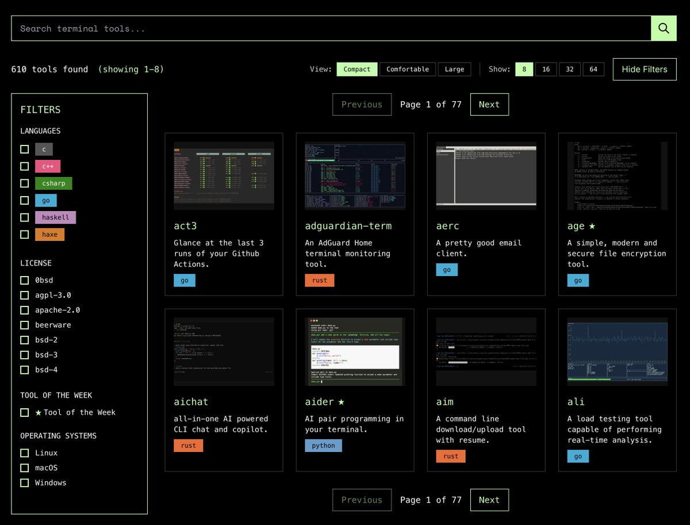
Task: Open the adguardian-term tool title
Action: coord(350,226)
